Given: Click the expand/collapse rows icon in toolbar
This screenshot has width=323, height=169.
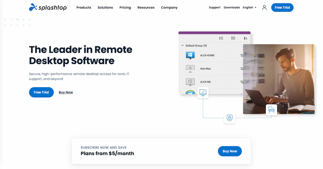Looking at the screenshot, I should [221, 38].
